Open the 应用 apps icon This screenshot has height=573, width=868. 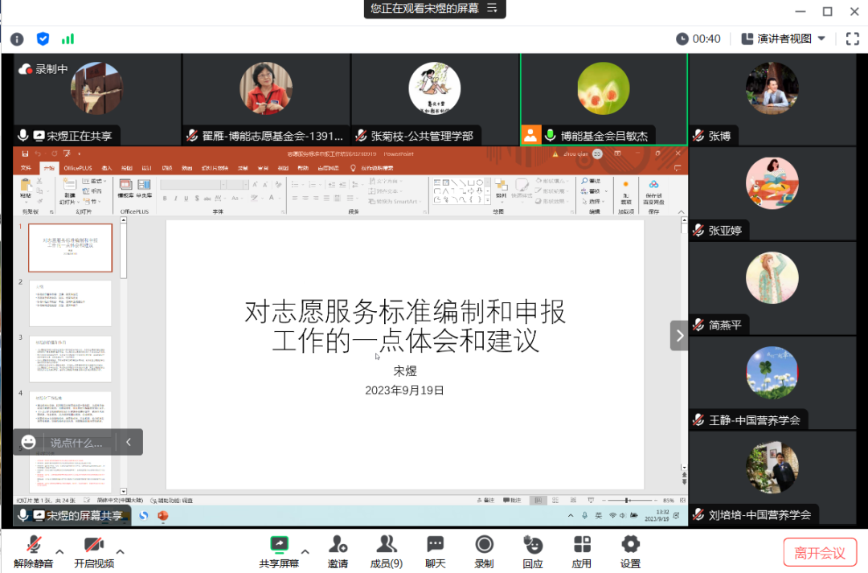[581, 545]
